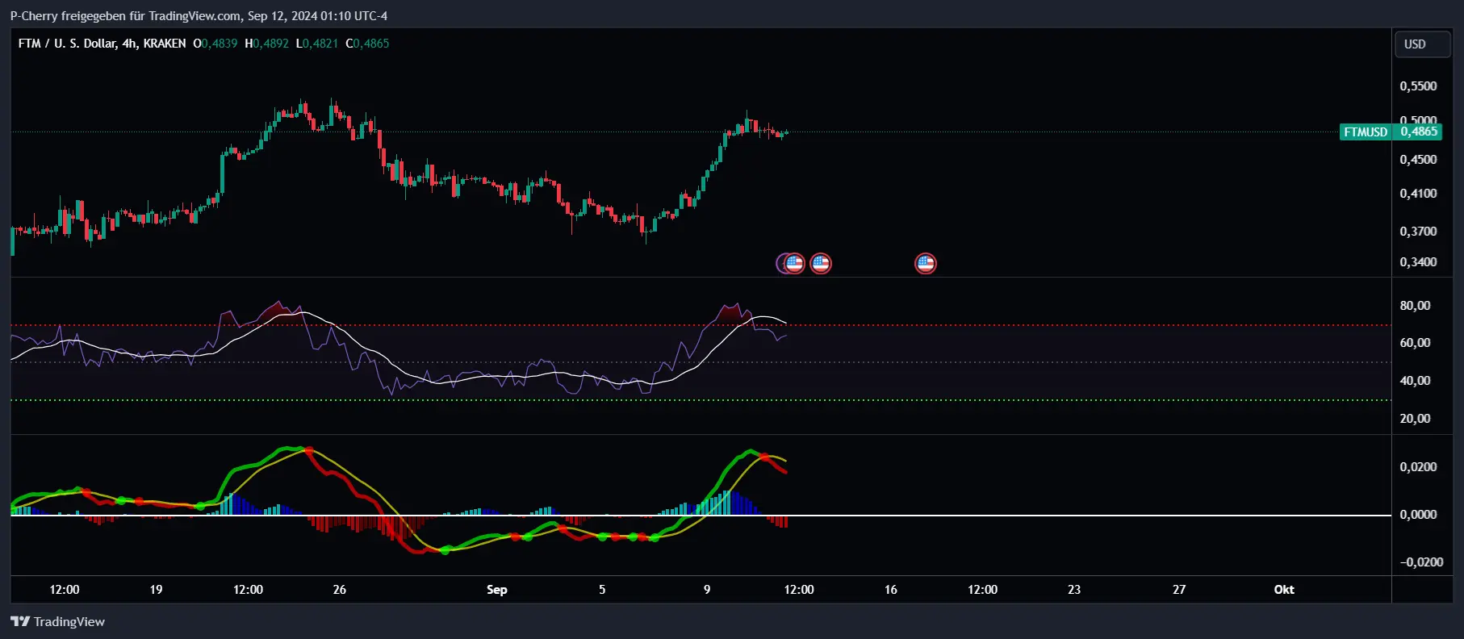Click the 9 date label on time axis
1464x639 pixels.
(x=707, y=590)
